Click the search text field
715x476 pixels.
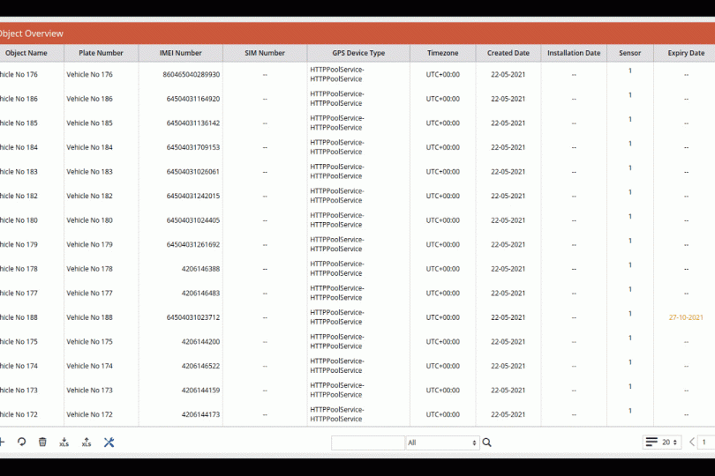click(367, 443)
